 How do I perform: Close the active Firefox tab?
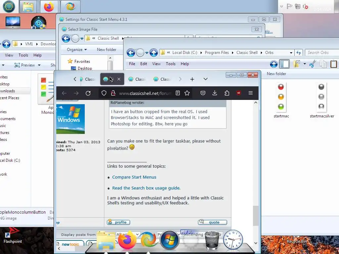(x=119, y=79)
